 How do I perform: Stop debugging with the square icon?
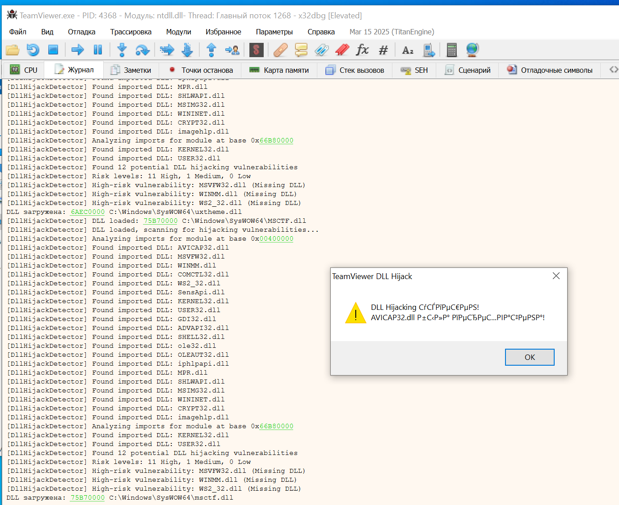53,50
